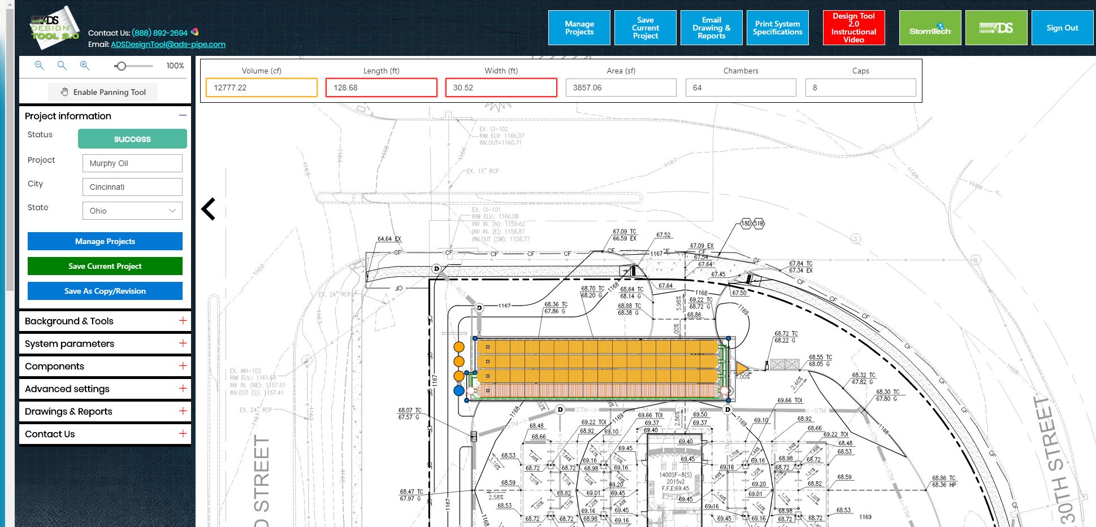Screen dimensions: 1096x527
Task: Click the Project name field
Action: [x=132, y=163]
